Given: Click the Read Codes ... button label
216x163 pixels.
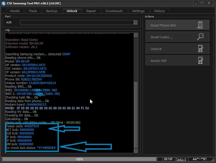Looking at the screenshot, I should coord(162,37).
